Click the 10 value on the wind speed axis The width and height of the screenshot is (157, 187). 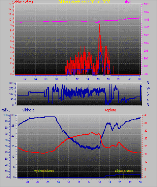pos(10,20)
